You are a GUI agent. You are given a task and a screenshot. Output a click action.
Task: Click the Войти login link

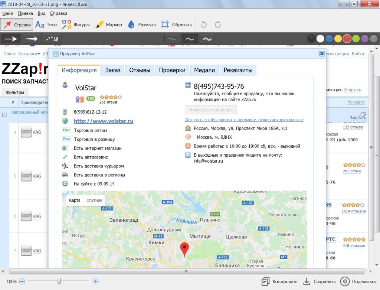point(358,54)
